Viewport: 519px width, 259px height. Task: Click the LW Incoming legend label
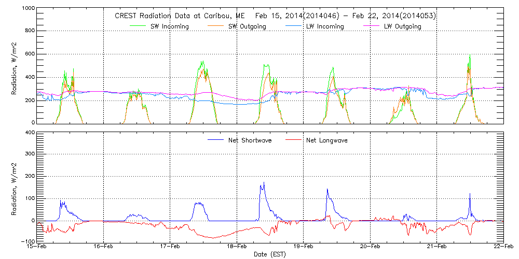coord(324,26)
